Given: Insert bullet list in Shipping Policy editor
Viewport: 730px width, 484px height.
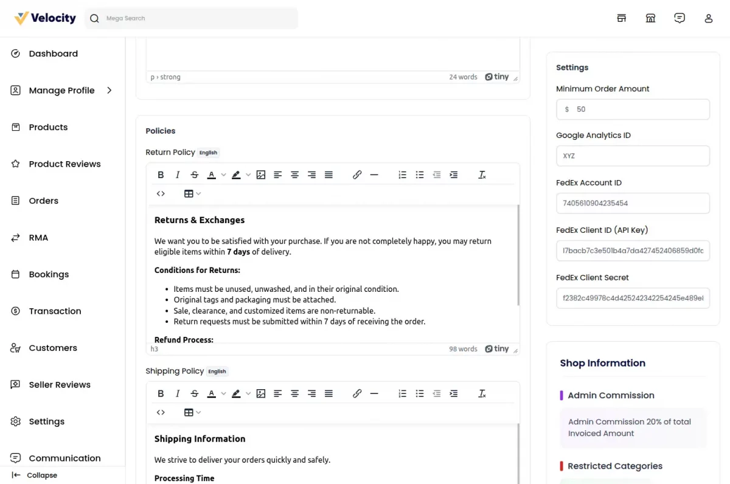Looking at the screenshot, I should (420, 393).
